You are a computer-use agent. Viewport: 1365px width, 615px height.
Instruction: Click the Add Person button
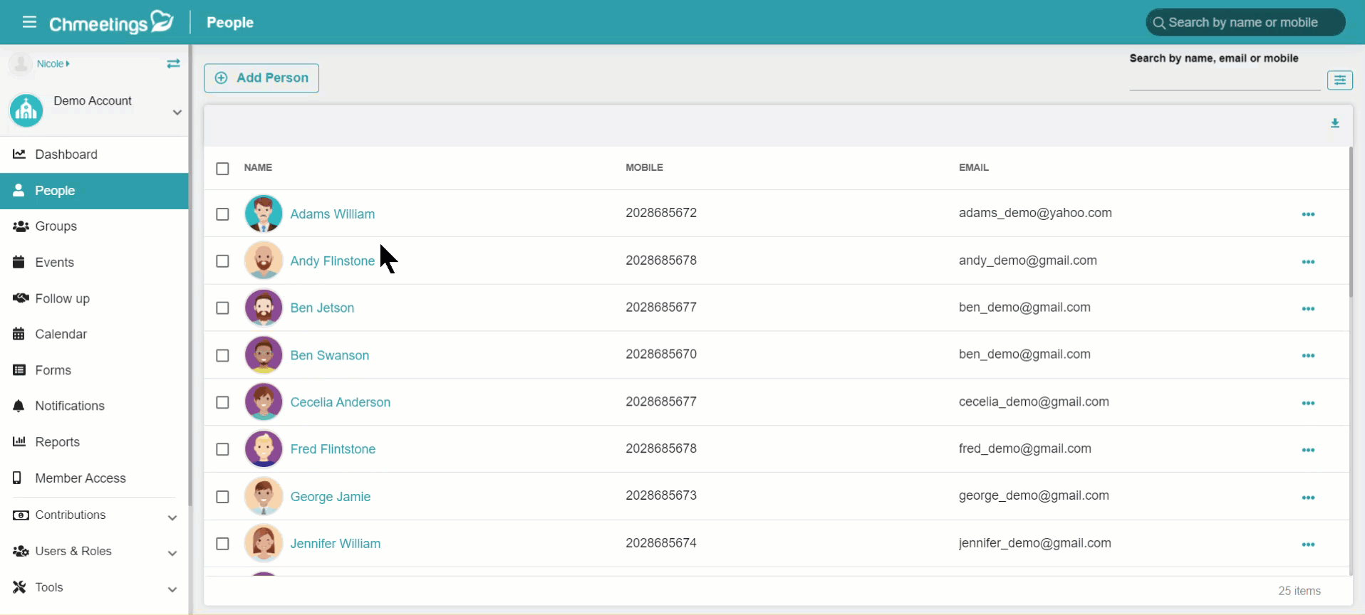coord(261,78)
